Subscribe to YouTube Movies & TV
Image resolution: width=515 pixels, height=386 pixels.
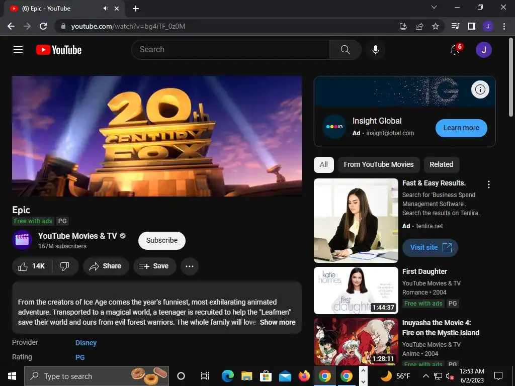click(162, 241)
